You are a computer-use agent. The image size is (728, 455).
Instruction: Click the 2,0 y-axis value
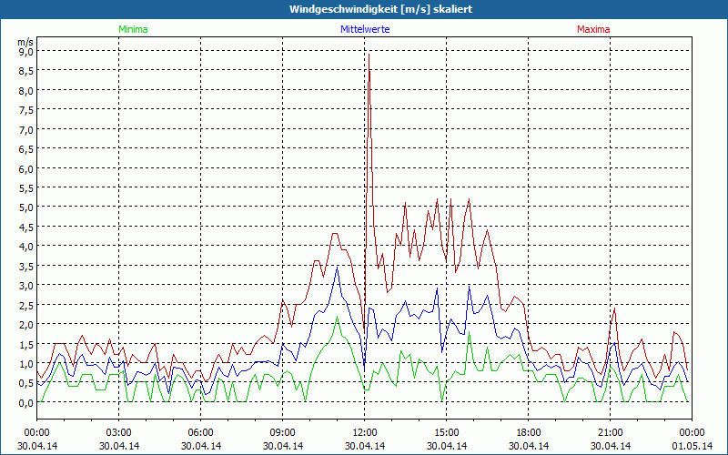point(26,325)
